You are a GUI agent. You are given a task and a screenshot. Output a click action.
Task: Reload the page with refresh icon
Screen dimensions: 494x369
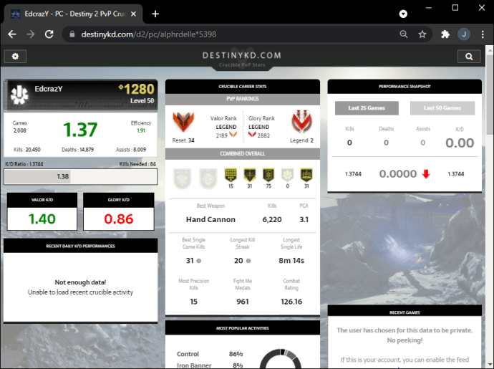49,34
